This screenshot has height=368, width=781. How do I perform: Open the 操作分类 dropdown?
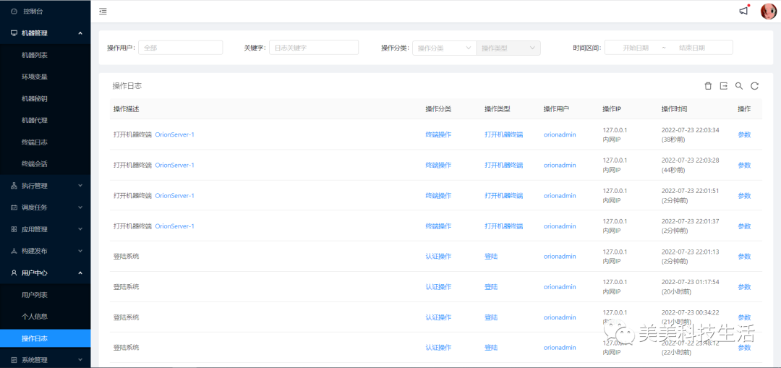(444, 48)
